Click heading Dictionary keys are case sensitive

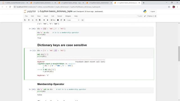pyautogui.click(x=62, y=45)
